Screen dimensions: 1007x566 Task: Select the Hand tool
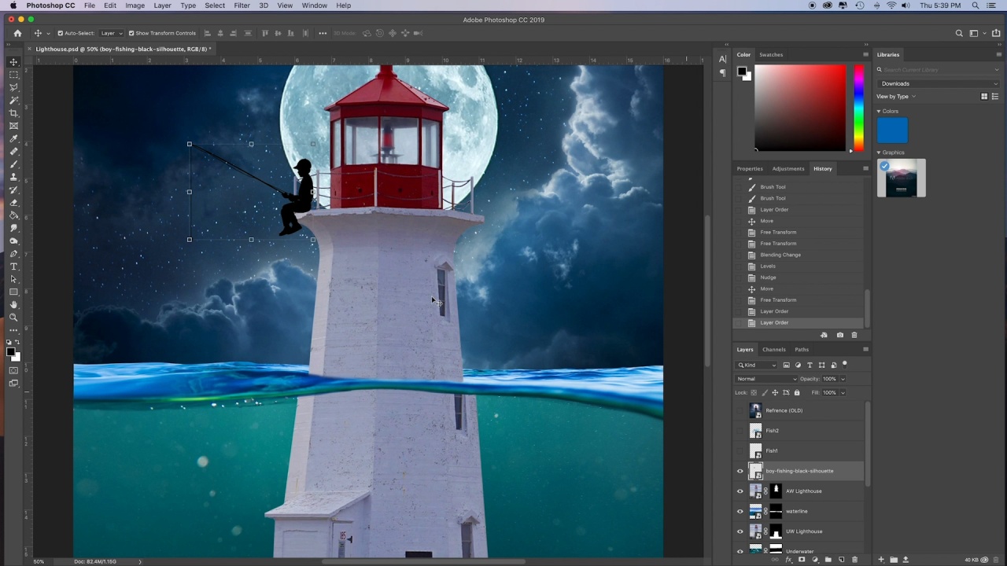pos(13,305)
